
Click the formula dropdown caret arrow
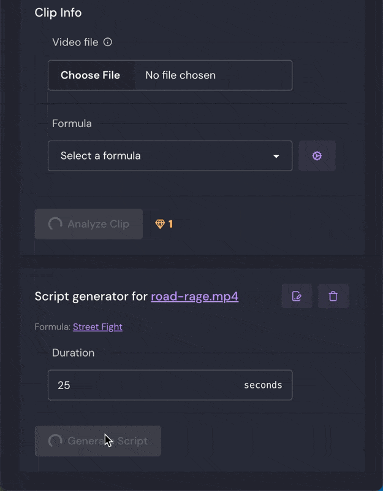click(276, 157)
